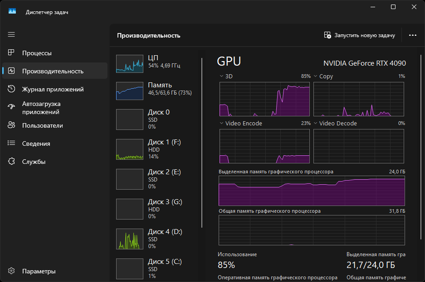
Task: Click the Сведения details list icon
Action: click(12, 143)
